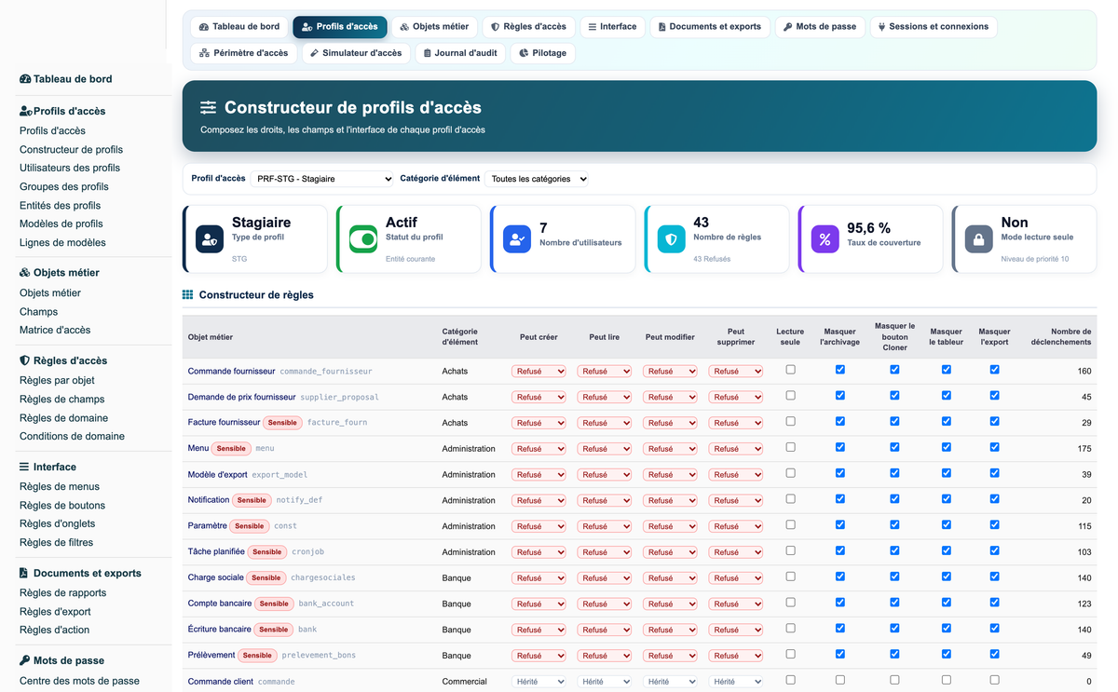1118x692 pixels.
Task: Uncheck Masquer le tableur for Menu row
Action: pos(947,447)
